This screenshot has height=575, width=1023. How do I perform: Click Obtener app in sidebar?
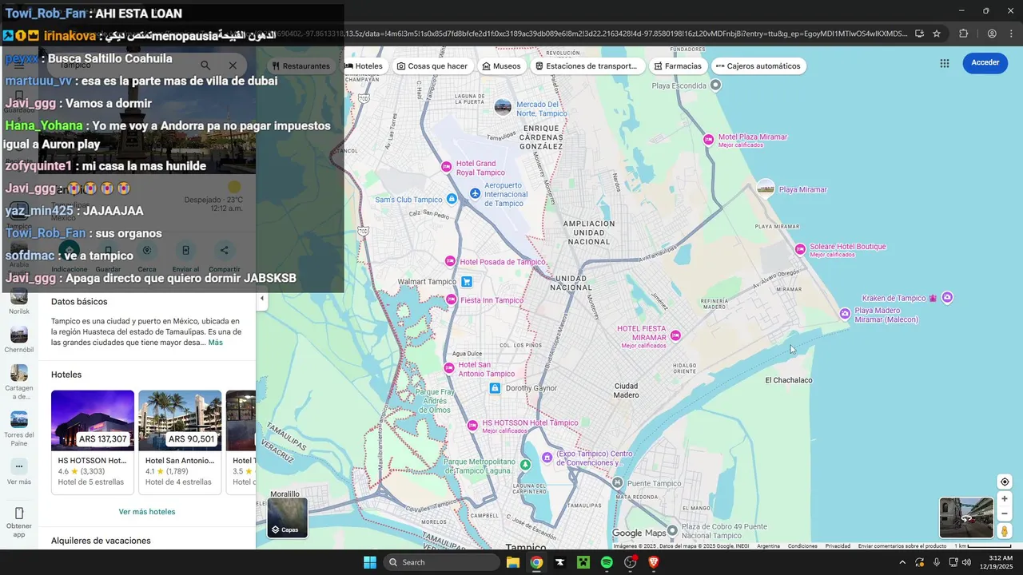[x=19, y=521]
